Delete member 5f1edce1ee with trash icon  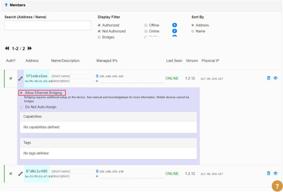(x=268, y=78)
